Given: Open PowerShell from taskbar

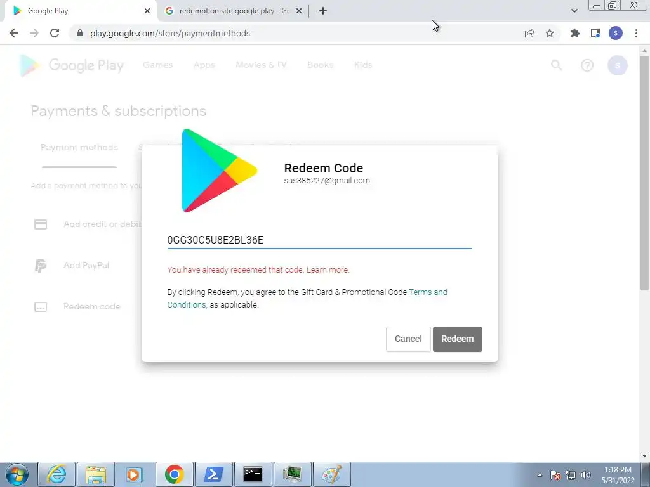Looking at the screenshot, I should point(213,474).
